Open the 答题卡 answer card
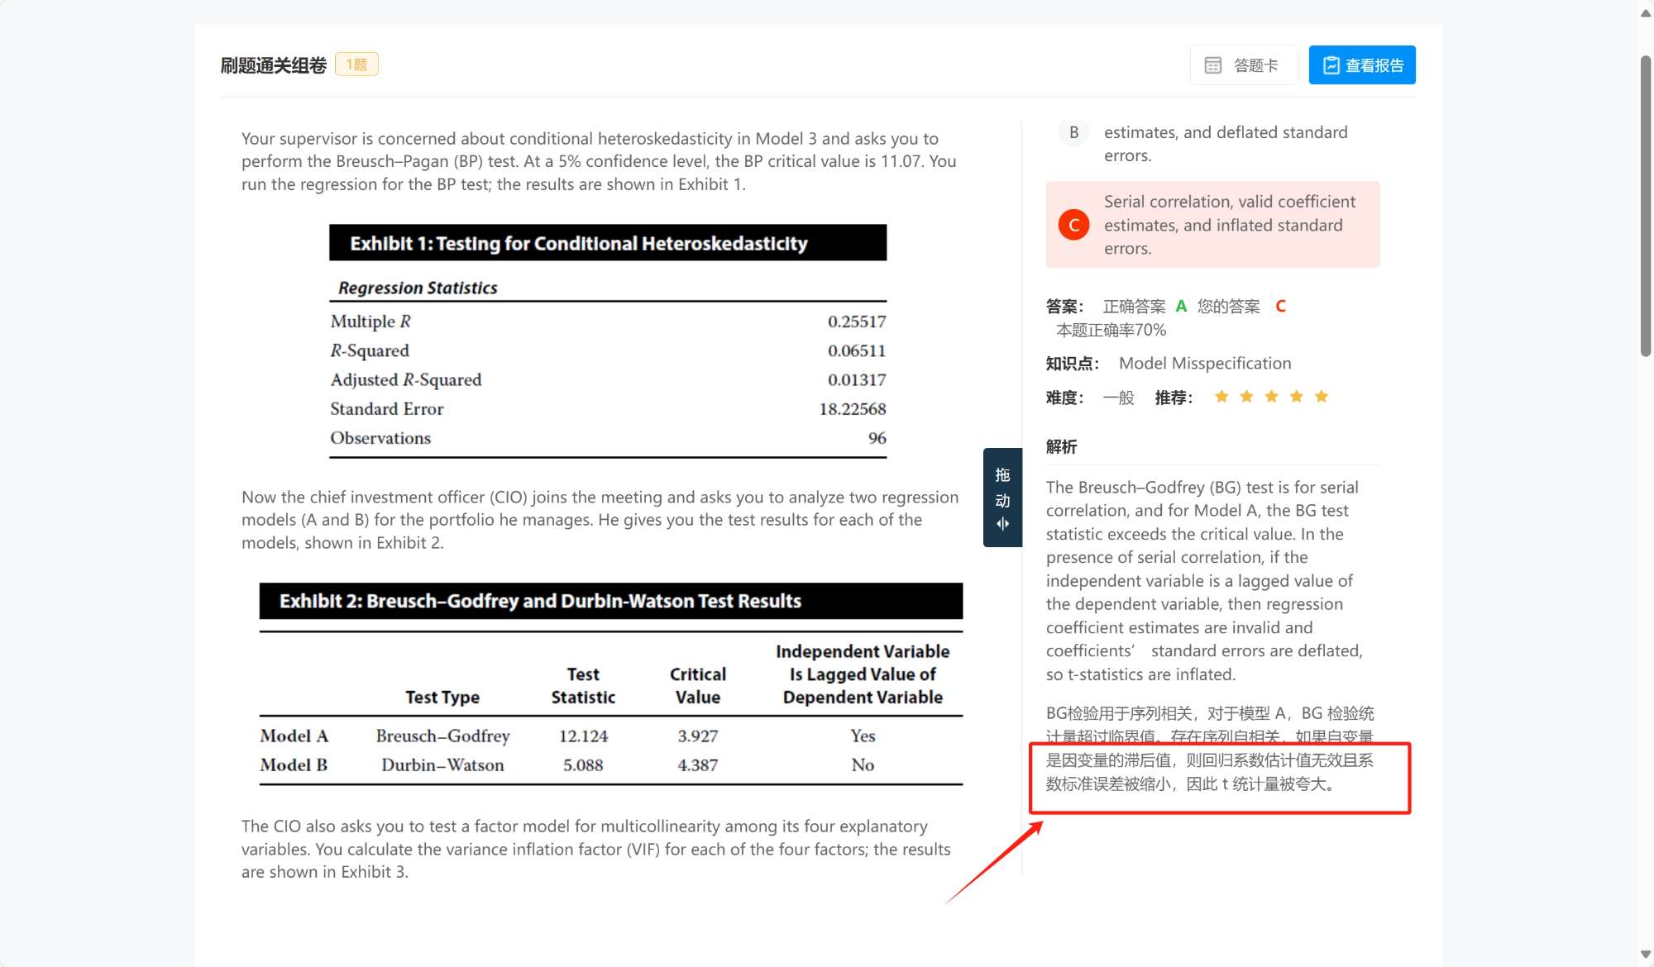The height and width of the screenshot is (967, 1654). (1243, 65)
